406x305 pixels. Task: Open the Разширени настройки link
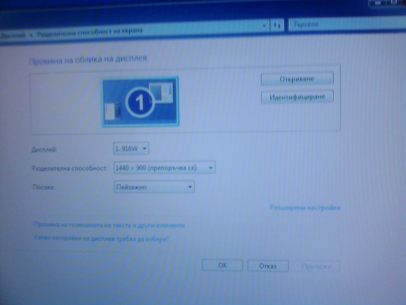pyautogui.click(x=305, y=207)
